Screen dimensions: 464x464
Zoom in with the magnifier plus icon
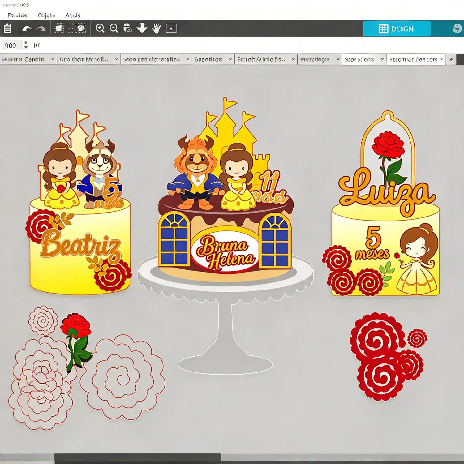(100, 28)
